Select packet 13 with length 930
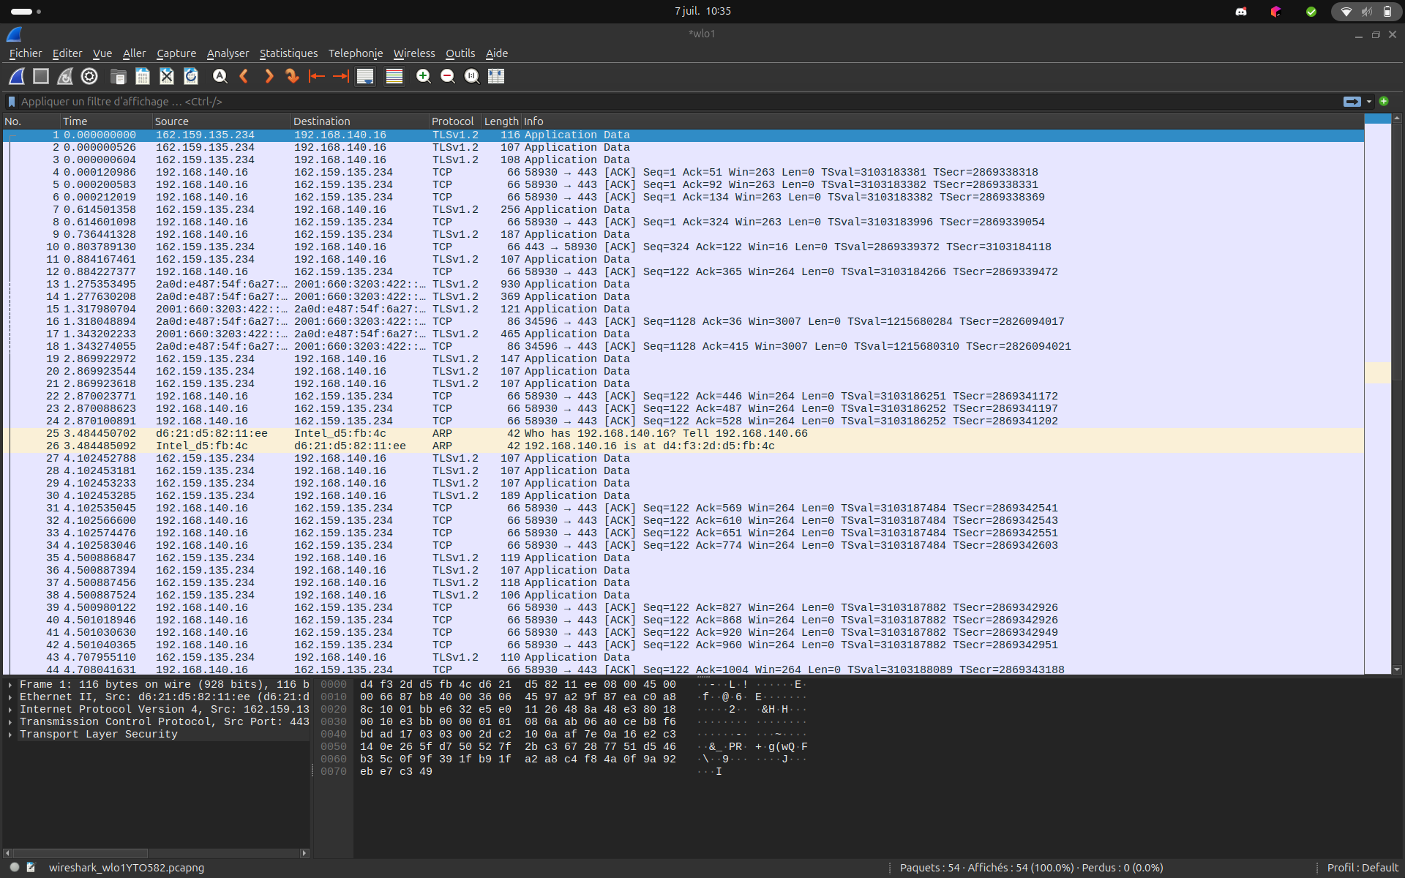Viewport: 1405px width, 878px height. tap(683, 285)
